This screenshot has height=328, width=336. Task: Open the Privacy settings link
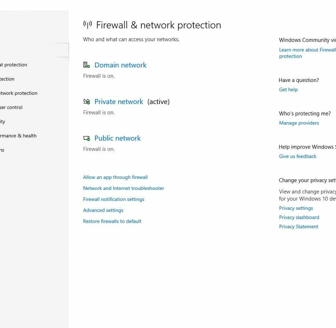[296, 208]
